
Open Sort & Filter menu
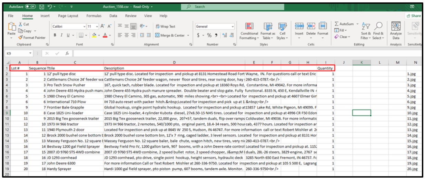[x=366, y=31]
